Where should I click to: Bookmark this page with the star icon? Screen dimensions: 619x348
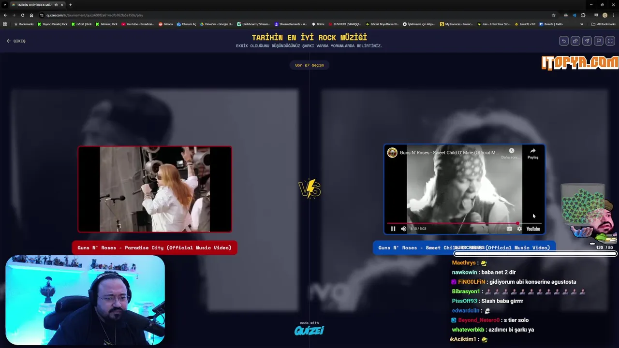pyautogui.click(x=554, y=15)
